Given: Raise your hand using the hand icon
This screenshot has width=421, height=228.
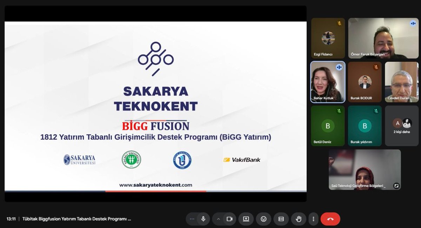Looking at the screenshot, I should tap(299, 219).
